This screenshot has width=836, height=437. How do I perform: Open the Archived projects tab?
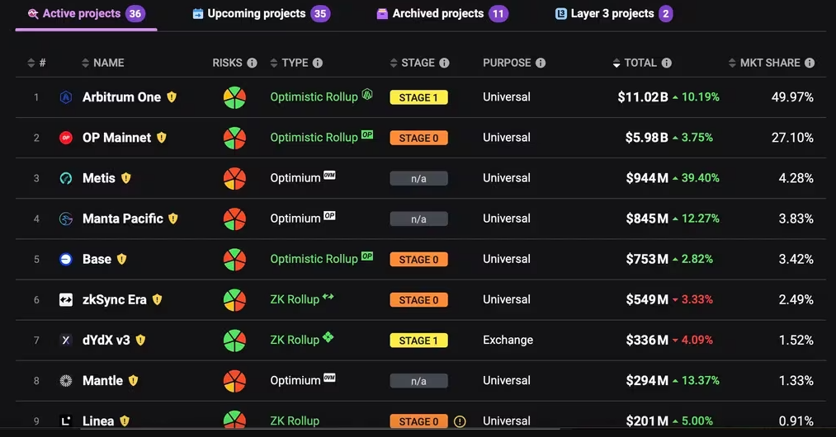click(442, 14)
